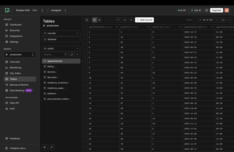Select the patients table
234x152 pixels.
click(x=61, y=93)
